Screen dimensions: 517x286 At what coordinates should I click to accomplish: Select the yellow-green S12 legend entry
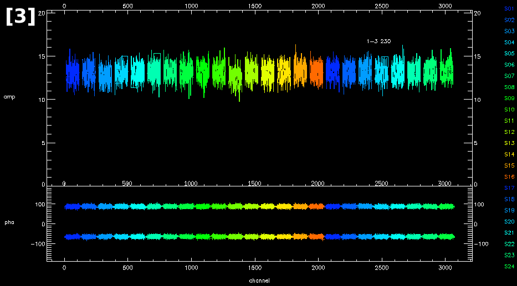click(509, 132)
